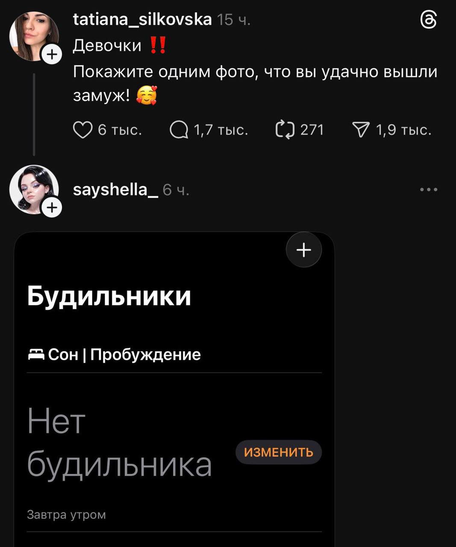Open the attached Будильники screenshot image
Image resolution: width=456 pixels, height=547 pixels.
(x=174, y=389)
